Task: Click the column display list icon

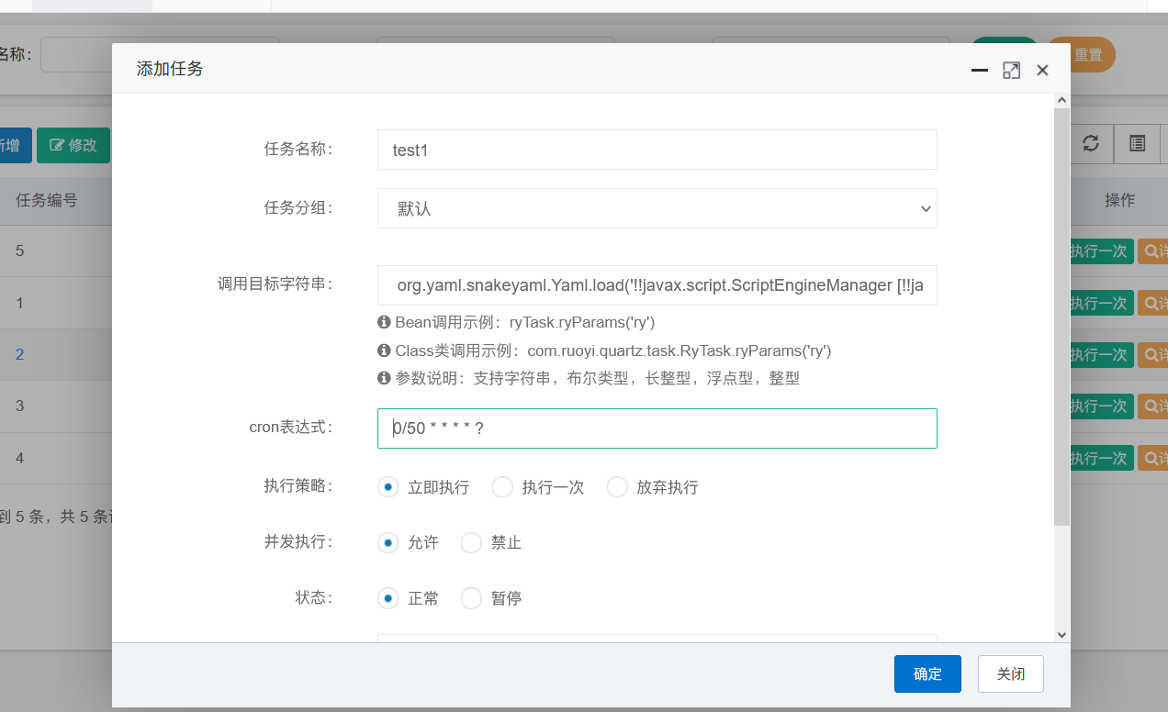Action: 1137,144
